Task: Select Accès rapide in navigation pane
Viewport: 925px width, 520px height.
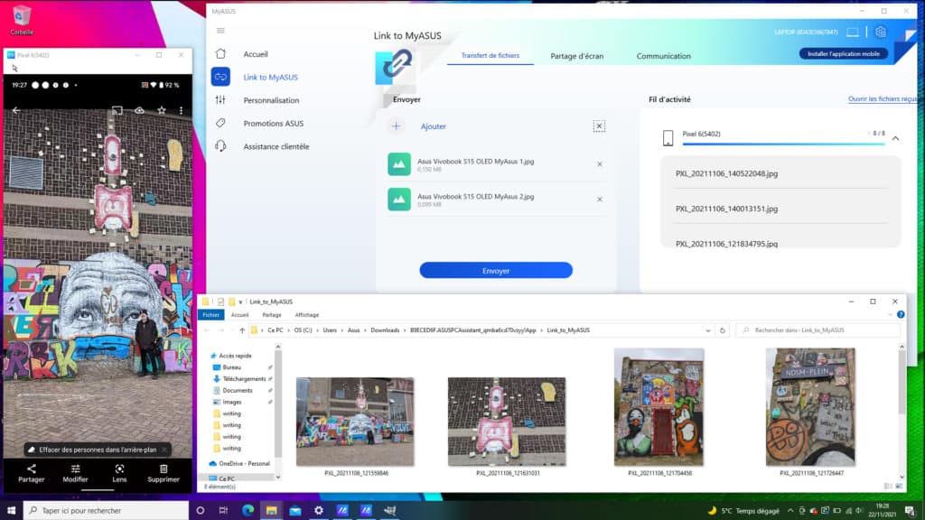Action: pos(235,356)
